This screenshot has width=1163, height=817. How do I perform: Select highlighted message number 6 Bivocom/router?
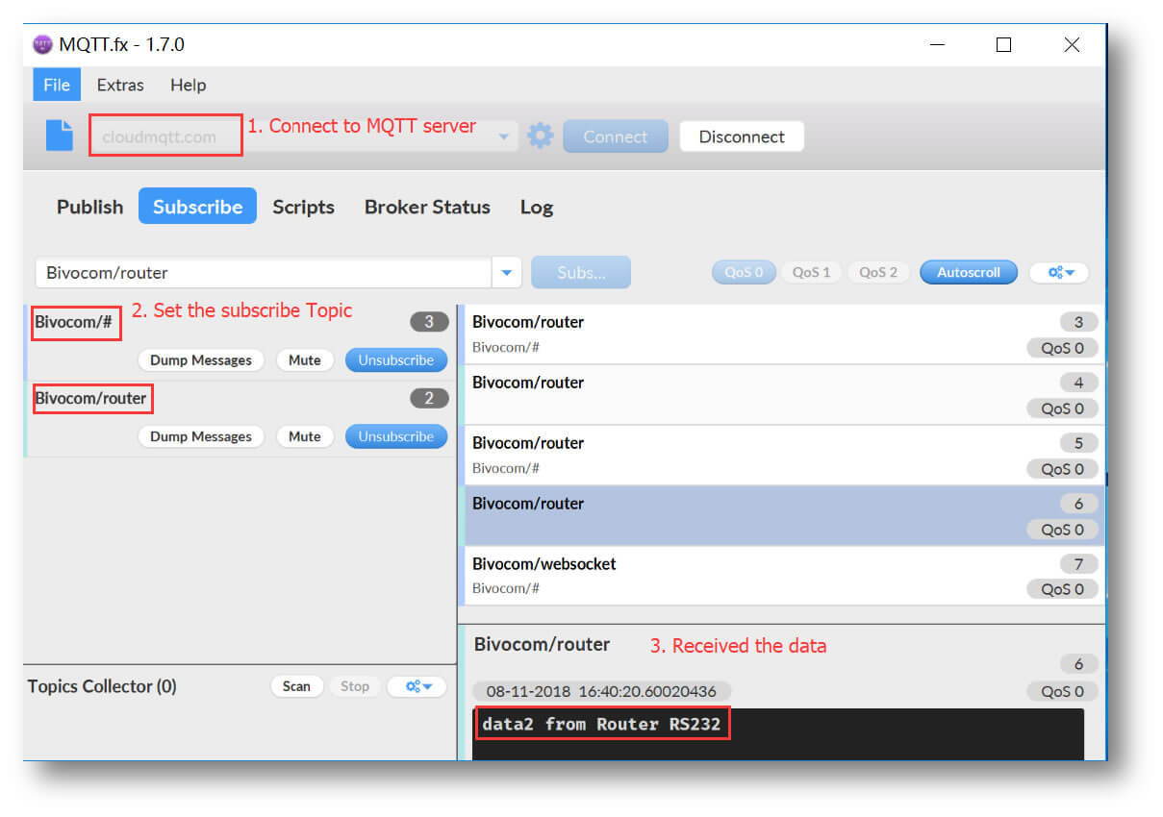tap(783, 516)
